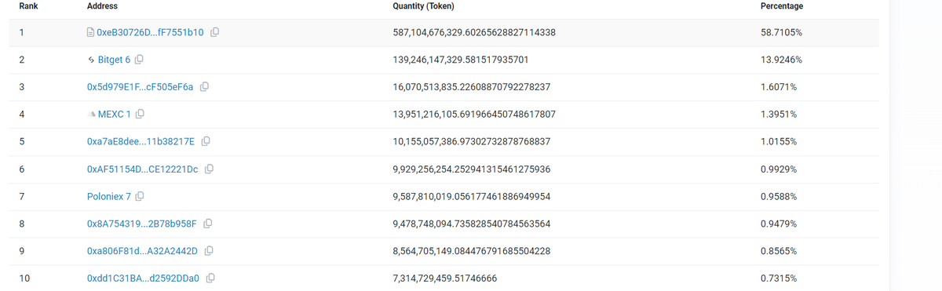Image resolution: width=942 pixels, height=291 pixels.
Task: Copy the Bitget 6 address
Action: [139, 60]
